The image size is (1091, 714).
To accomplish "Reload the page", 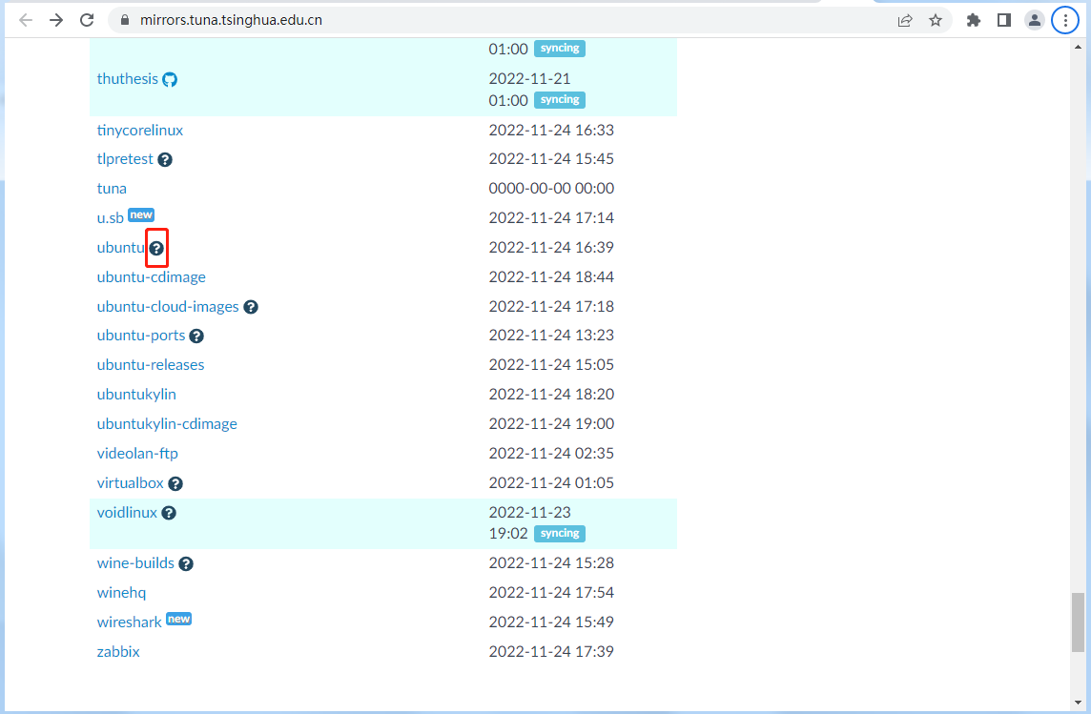I will (x=87, y=20).
